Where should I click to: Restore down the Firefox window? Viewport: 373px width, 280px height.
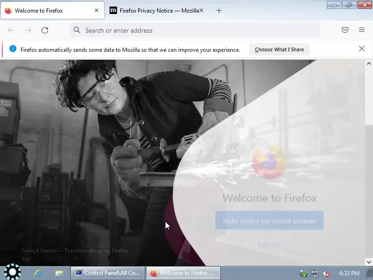349,5
